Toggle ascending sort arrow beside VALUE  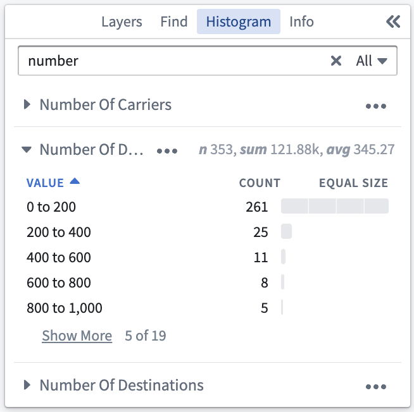(75, 181)
